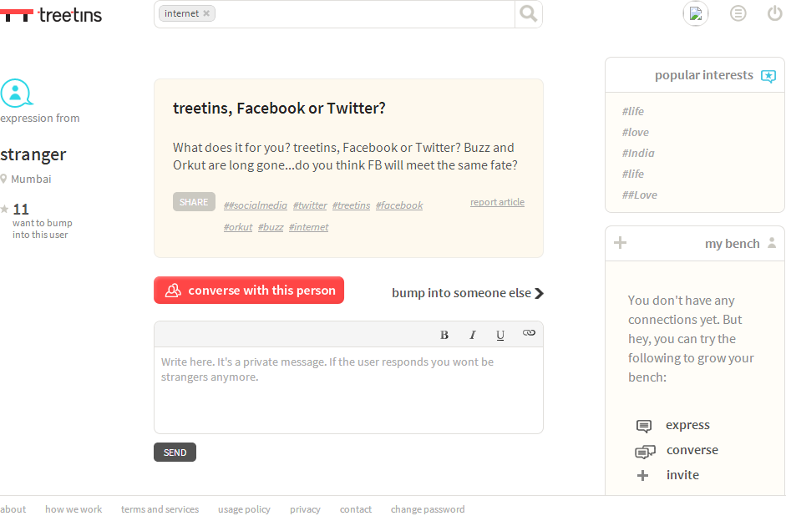Click the popular interests star icon
Screen dimensions: 786x521
[768, 76]
